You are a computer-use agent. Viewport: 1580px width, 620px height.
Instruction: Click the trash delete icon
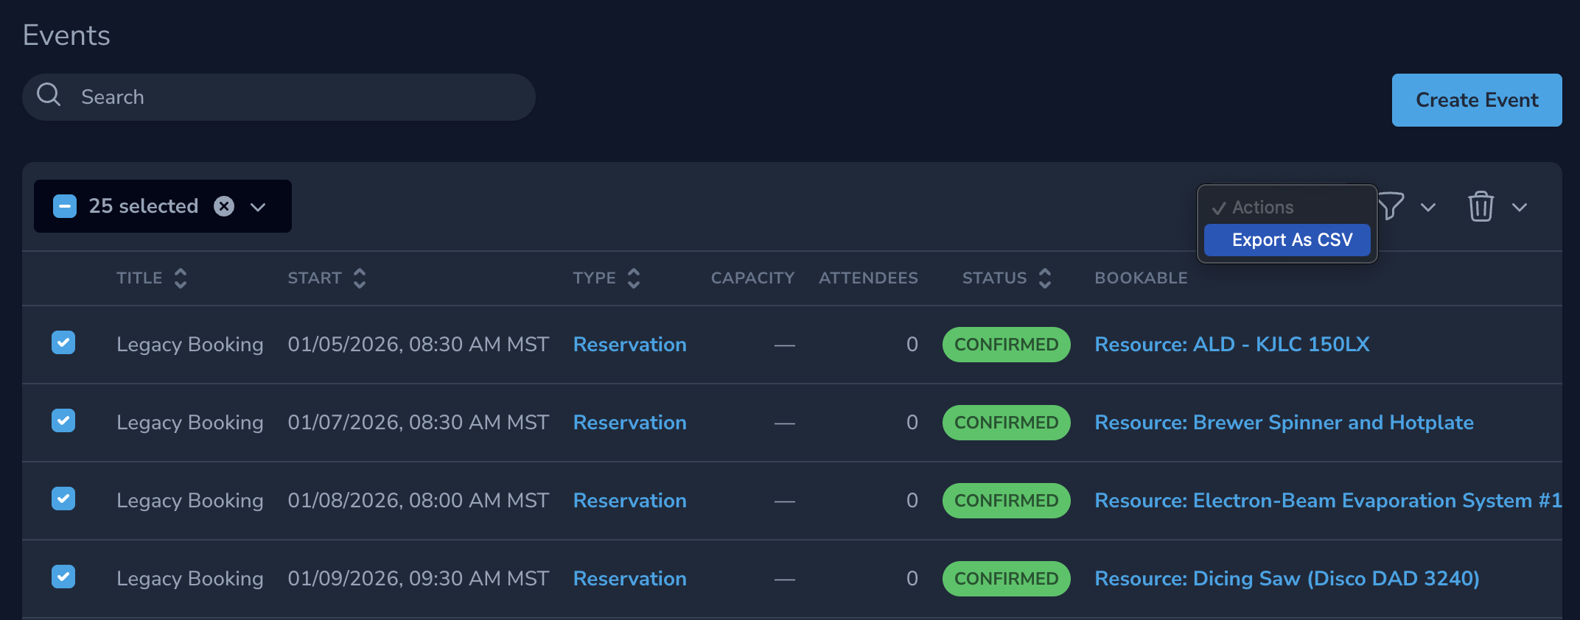click(1481, 206)
